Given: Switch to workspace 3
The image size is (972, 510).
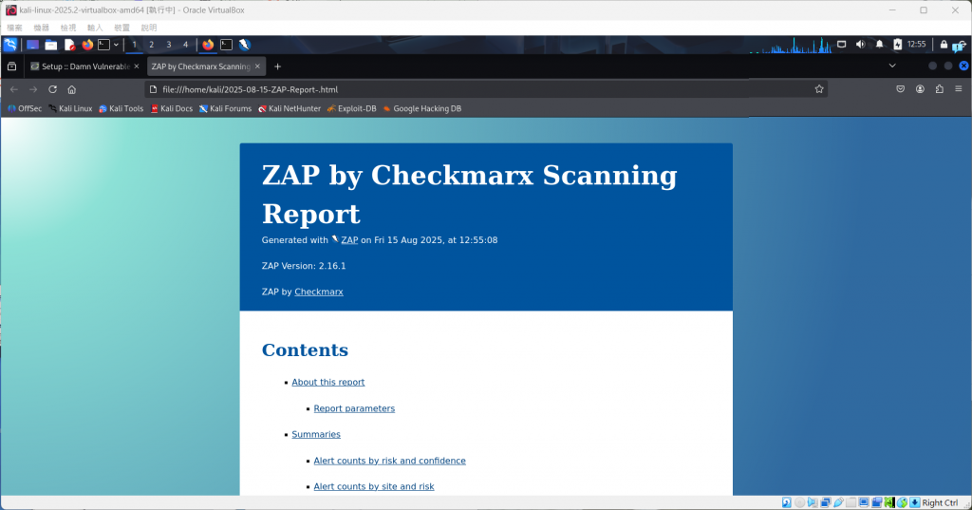Looking at the screenshot, I should click(x=168, y=45).
